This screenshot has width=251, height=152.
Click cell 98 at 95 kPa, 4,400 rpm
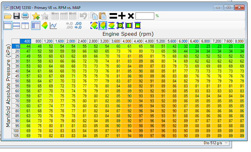click(138, 126)
